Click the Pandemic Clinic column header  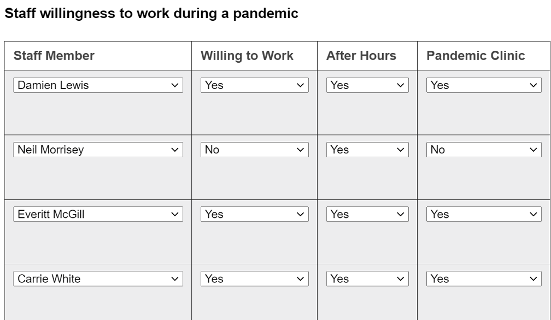tap(476, 56)
